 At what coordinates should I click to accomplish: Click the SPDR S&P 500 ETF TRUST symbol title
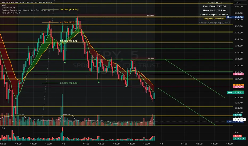pos(27,2)
